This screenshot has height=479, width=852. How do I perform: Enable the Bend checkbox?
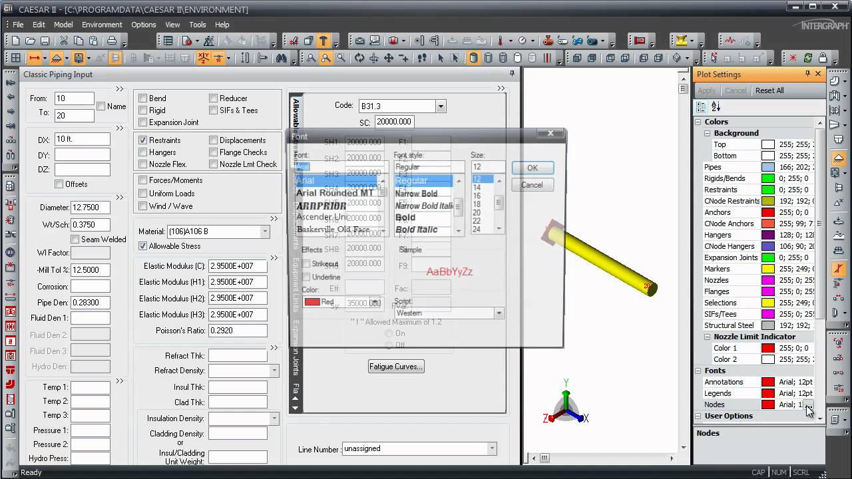click(142, 98)
